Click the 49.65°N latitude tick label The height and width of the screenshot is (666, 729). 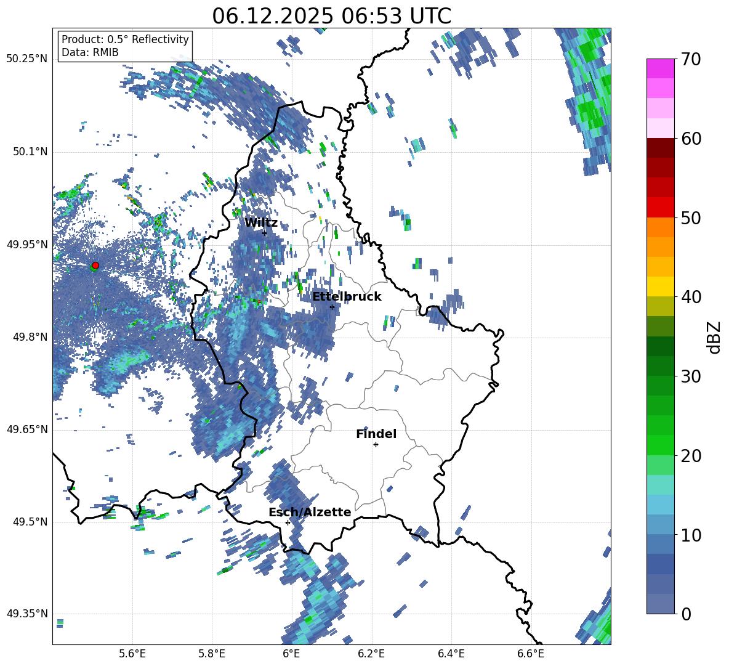(27, 429)
